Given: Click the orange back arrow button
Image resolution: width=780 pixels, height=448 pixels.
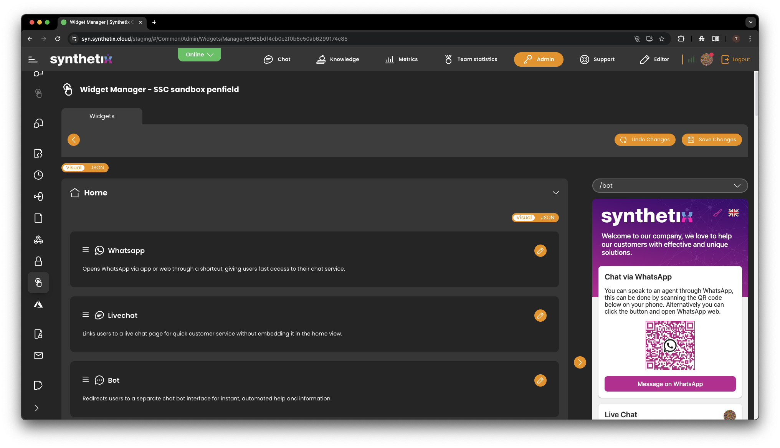Looking at the screenshot, I should 74,140.
